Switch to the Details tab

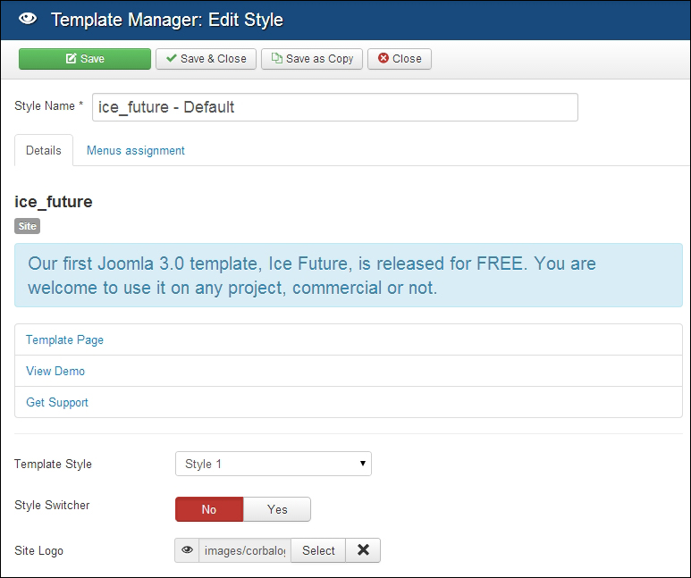[44, 150]
